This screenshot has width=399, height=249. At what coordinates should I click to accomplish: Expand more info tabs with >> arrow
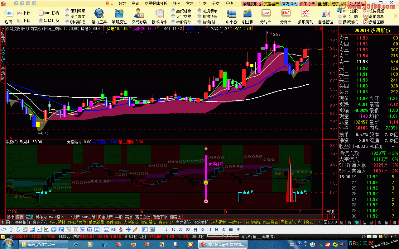[x=319, y=222]
